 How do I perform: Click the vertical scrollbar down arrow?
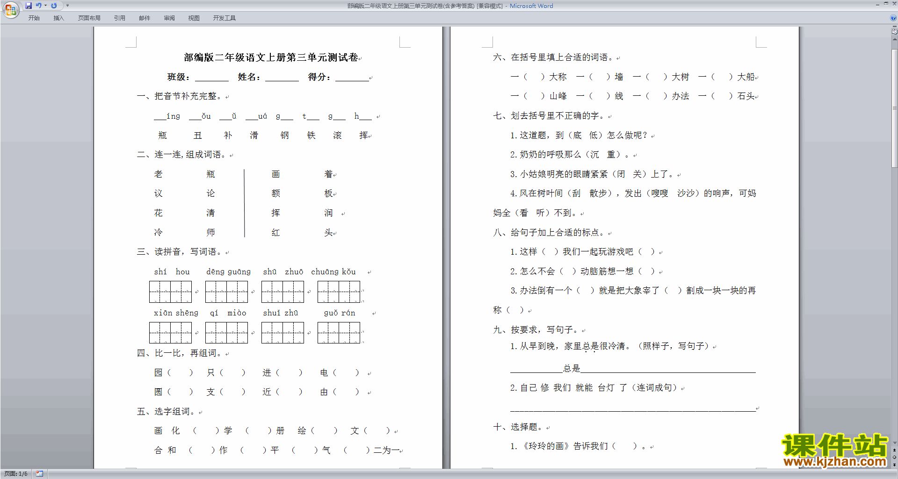click(895, 443)
